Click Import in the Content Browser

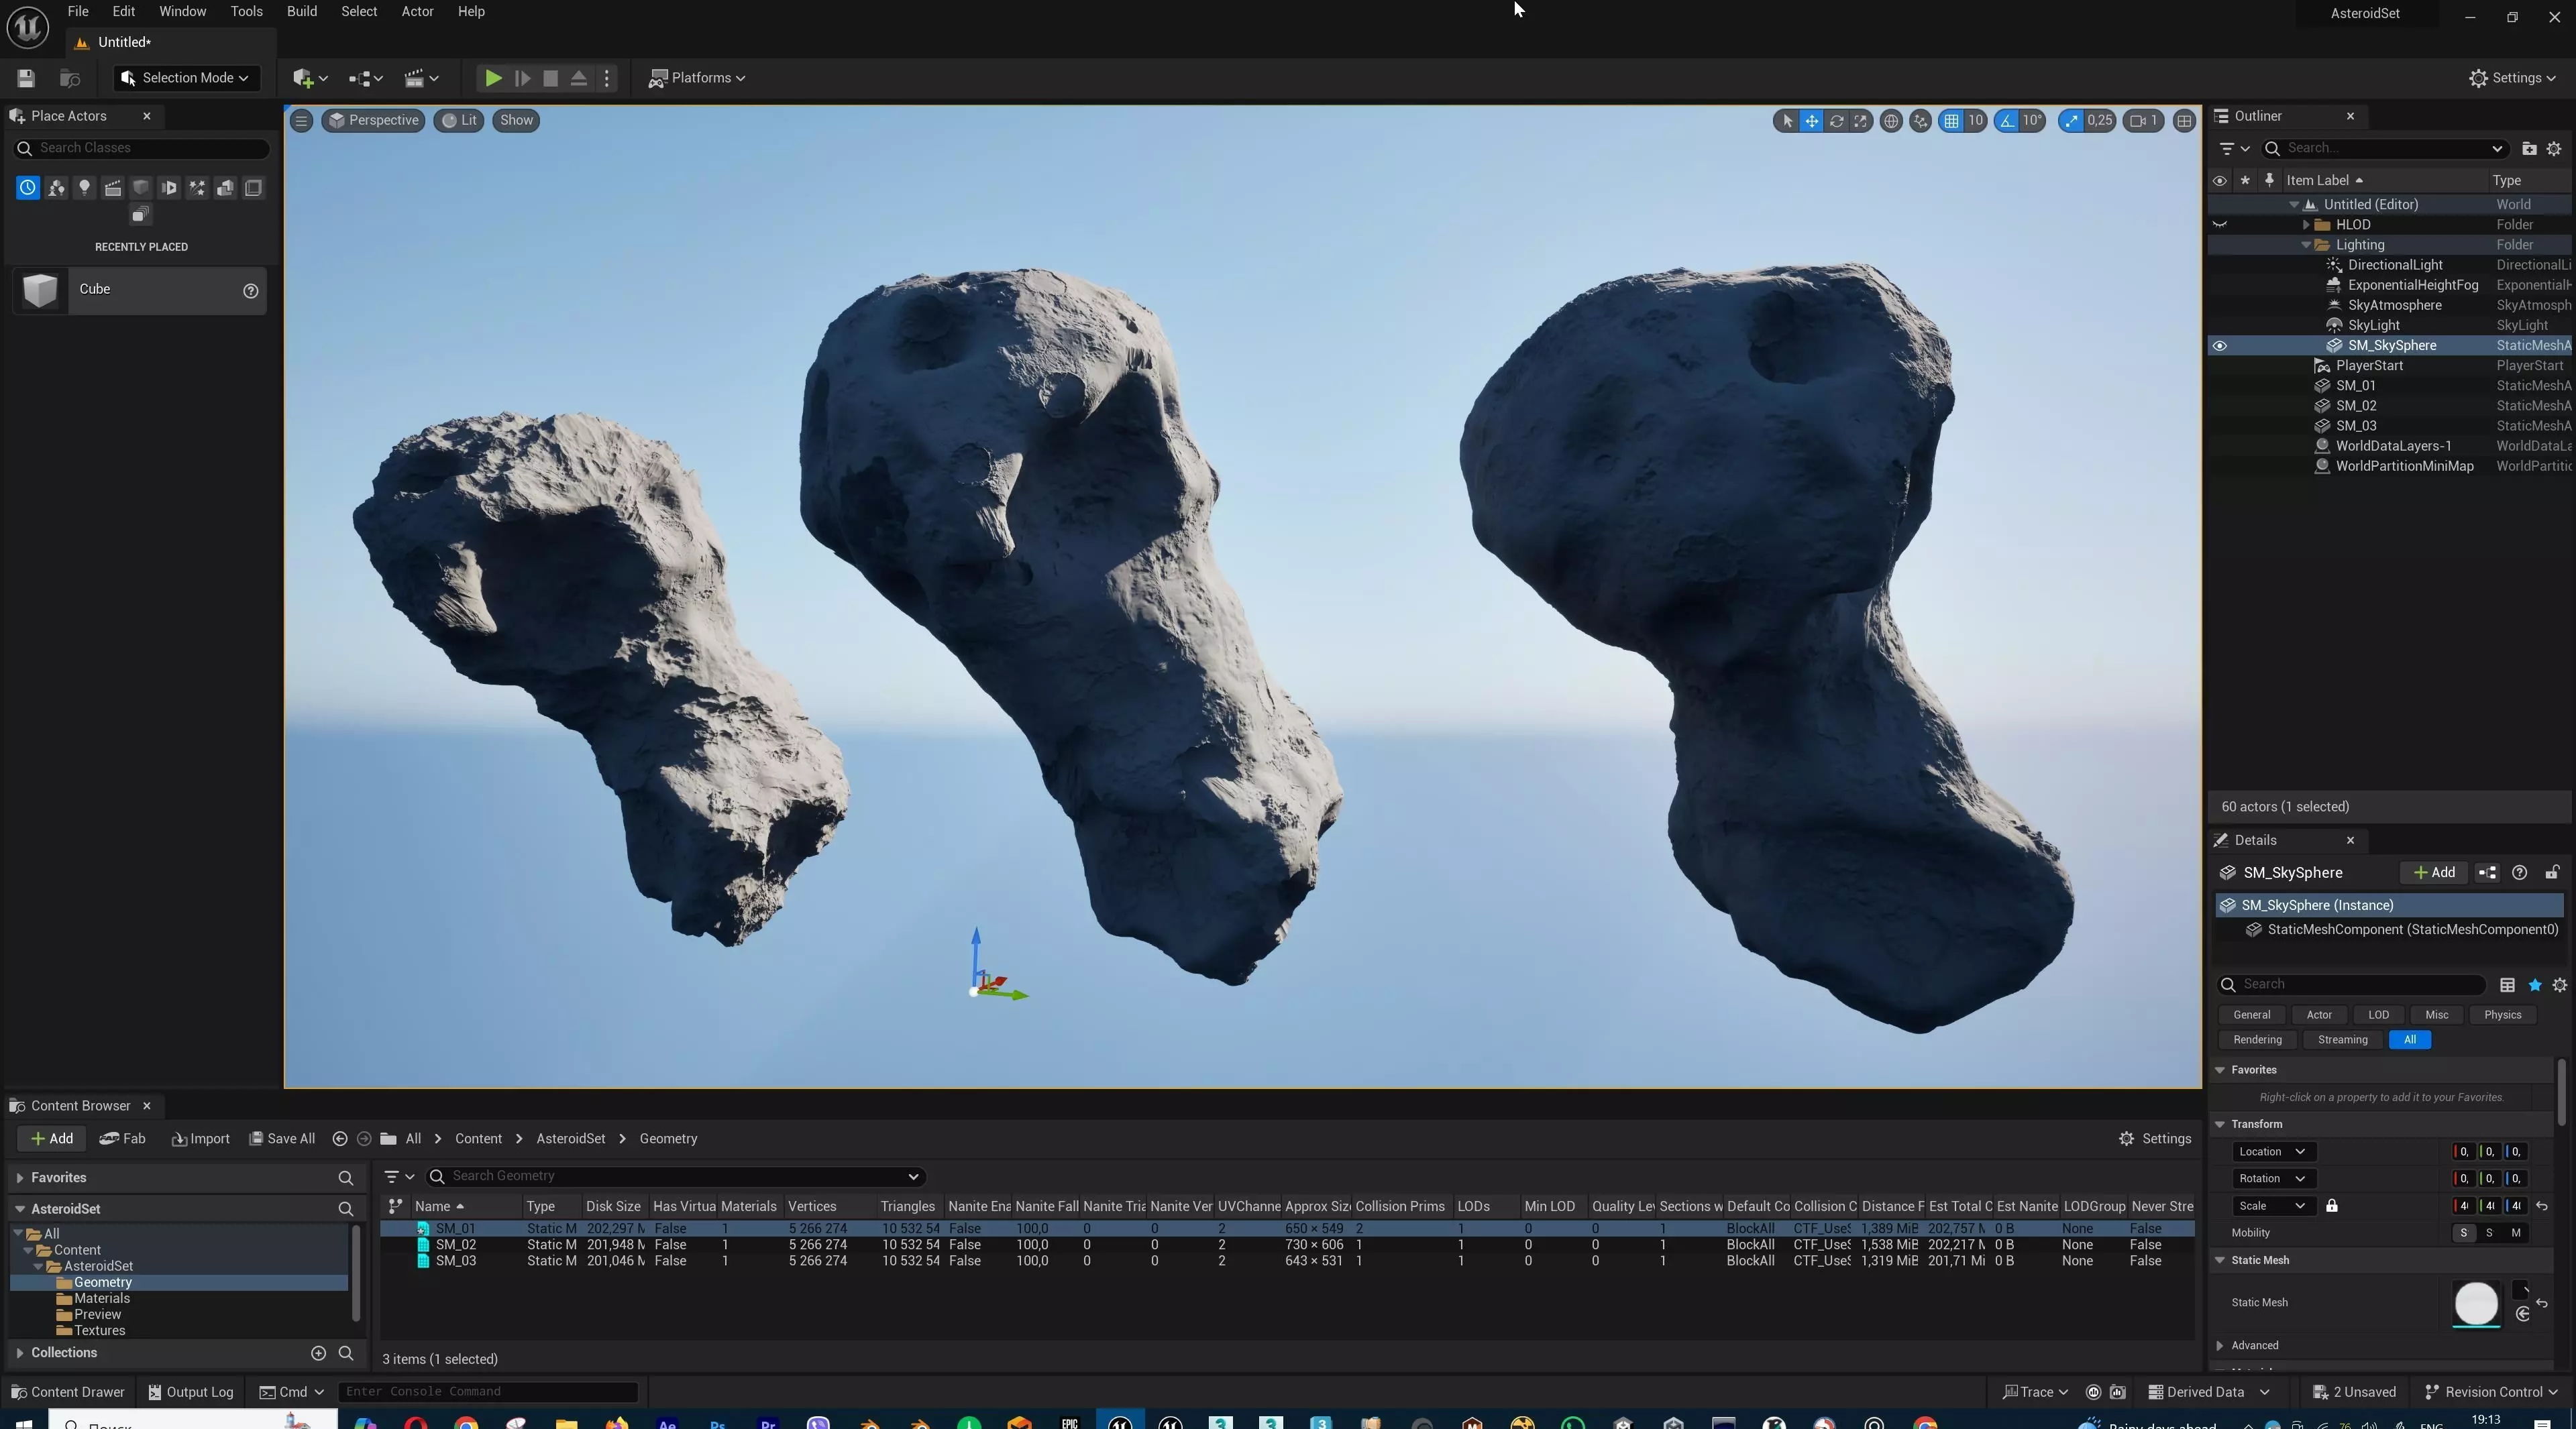click(200, 1139)
